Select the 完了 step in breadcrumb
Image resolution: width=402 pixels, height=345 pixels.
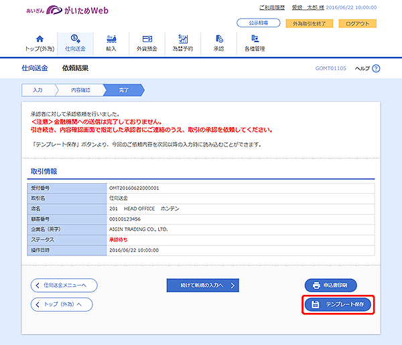(124, 90)
